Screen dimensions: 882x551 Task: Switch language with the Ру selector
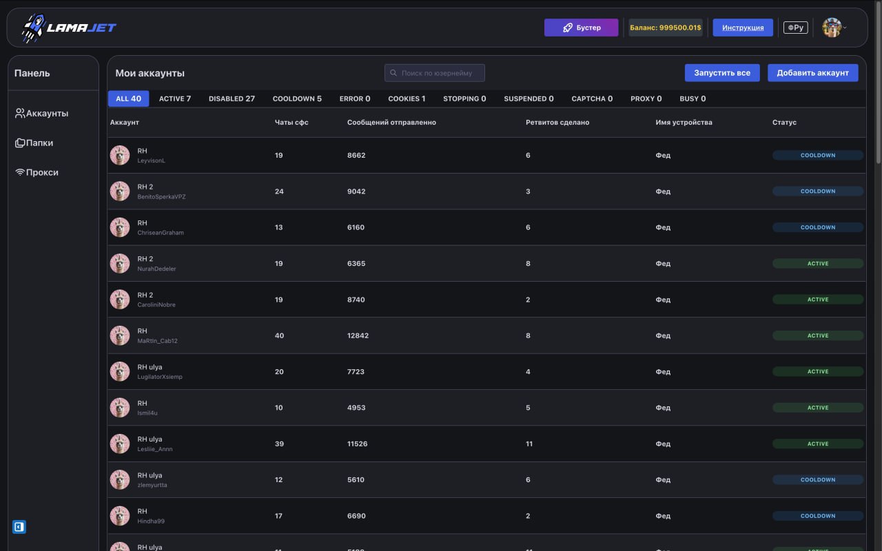coord(796,28)
